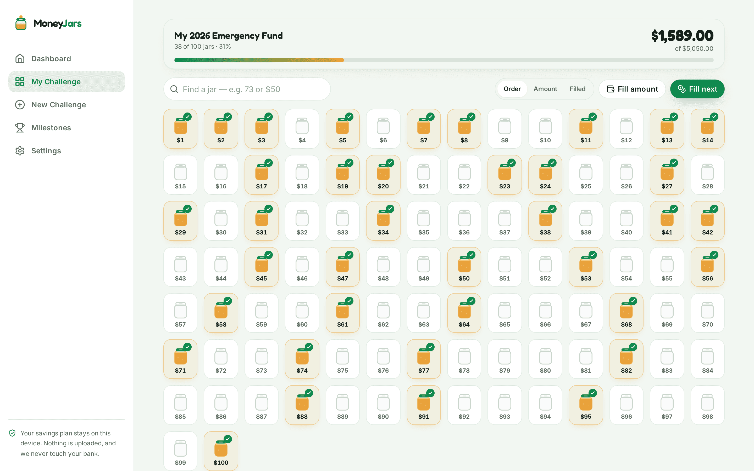The width and height of the screenshot is (754, 471).
Task: Select the empty $75 jar
Action: (343, 359)
